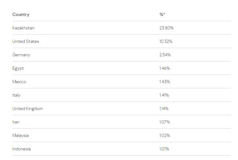Click the 1.41% percentage
This screenshot has height=160, width=238.
coord(164,95)
